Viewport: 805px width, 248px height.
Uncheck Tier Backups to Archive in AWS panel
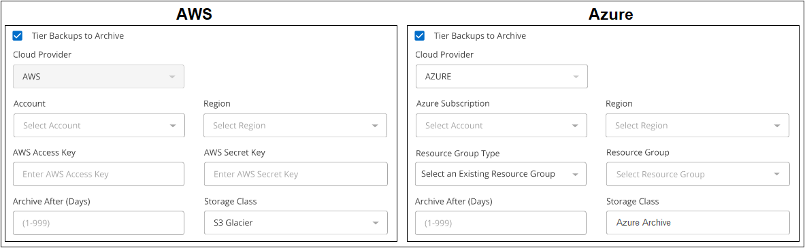[18, 36]
